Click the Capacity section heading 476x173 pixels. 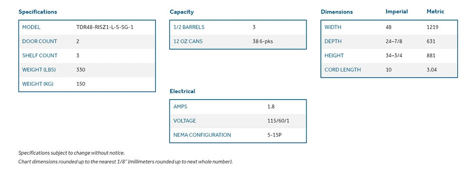click(x=181, y=12)
